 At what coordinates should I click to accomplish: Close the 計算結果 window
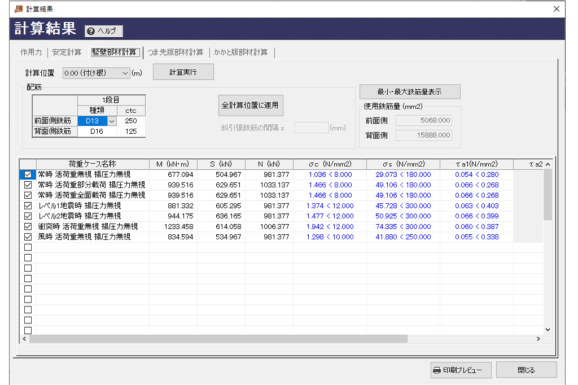[x=557, y=9]
